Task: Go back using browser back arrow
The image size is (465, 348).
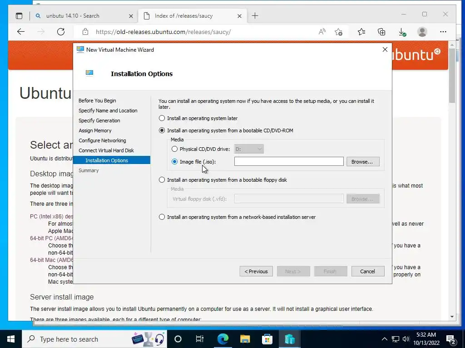Action: [21, 32]
